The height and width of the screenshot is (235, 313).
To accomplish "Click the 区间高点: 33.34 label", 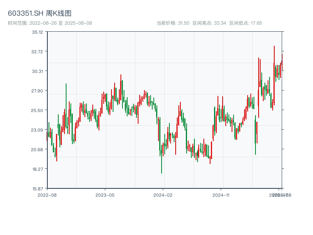I will 209,23.
